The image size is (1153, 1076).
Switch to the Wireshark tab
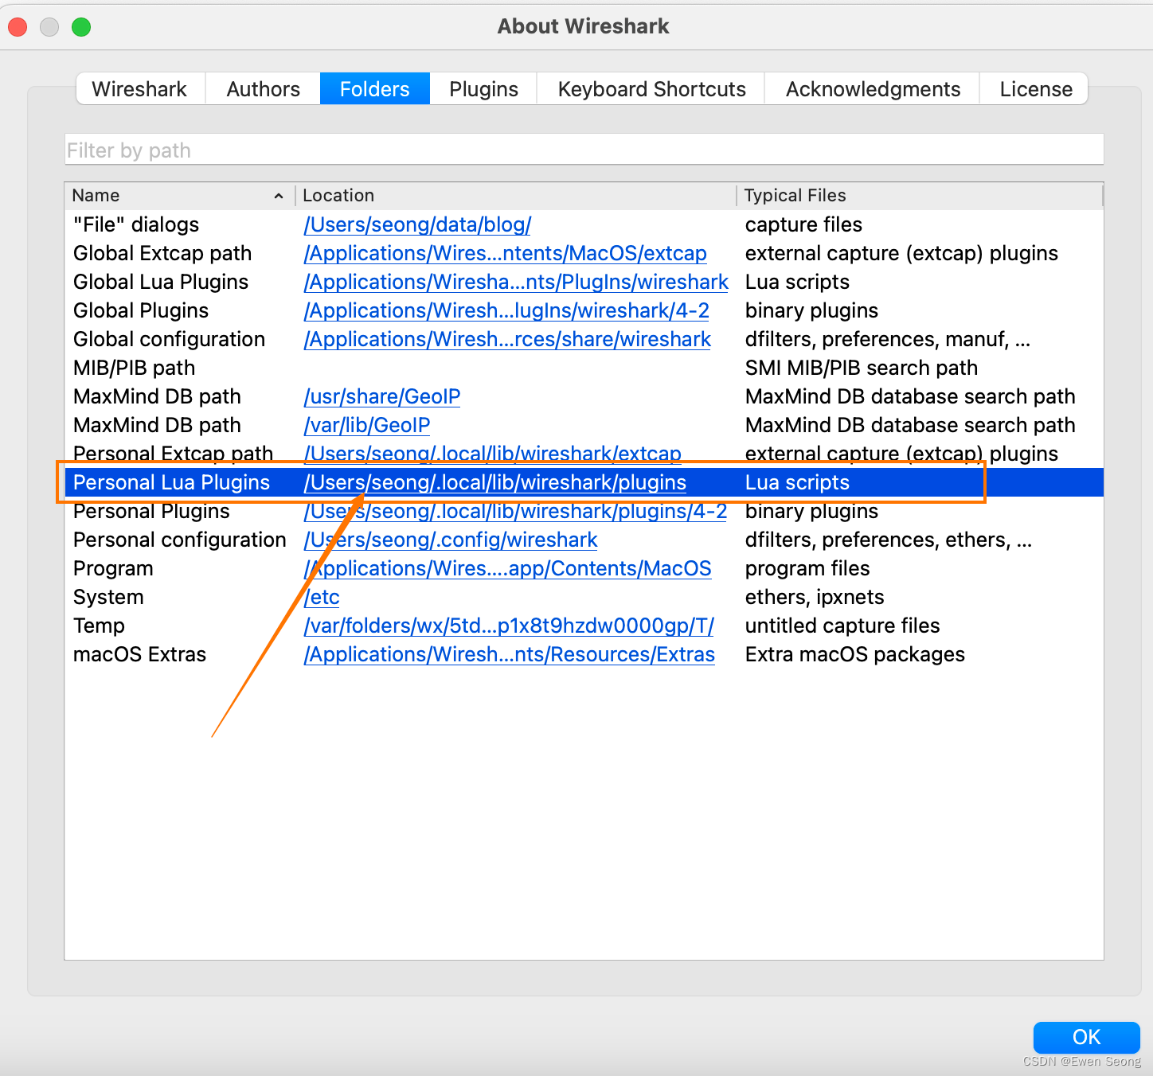click(x=140, y=89)
